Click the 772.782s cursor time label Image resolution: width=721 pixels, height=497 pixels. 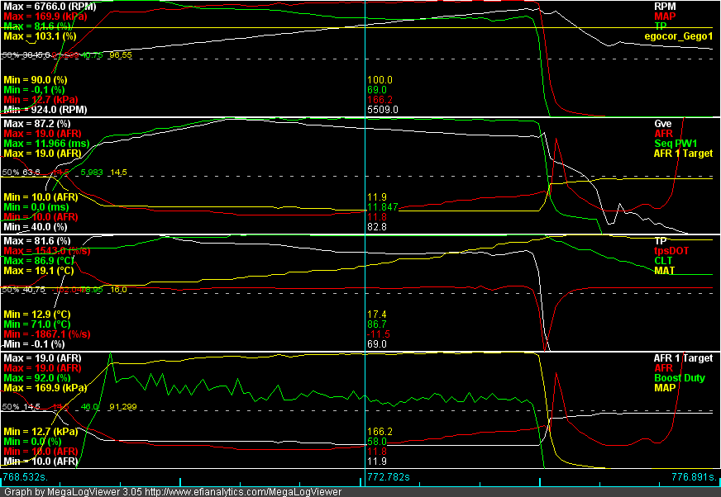390,476
